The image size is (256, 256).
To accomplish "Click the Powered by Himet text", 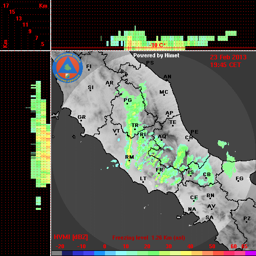I will tap(156, 55).
